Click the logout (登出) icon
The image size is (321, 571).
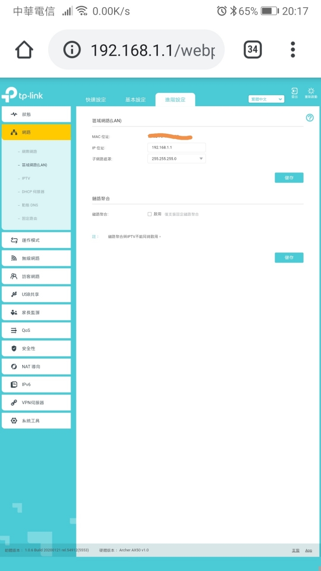point(295,93)
